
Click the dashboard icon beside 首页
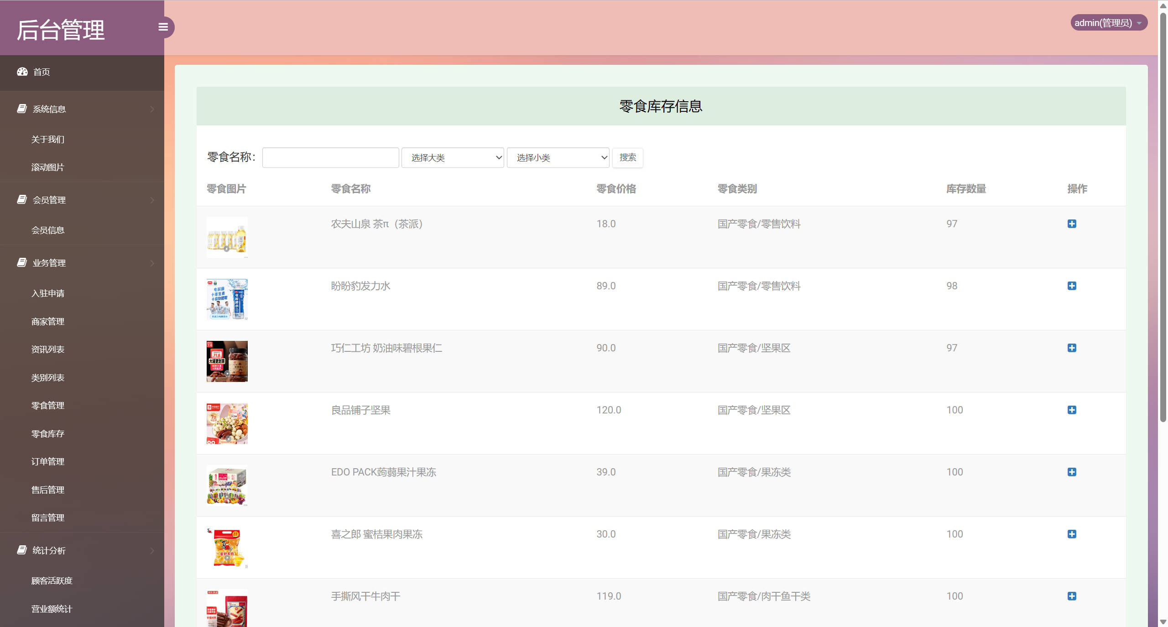(22, 72)
